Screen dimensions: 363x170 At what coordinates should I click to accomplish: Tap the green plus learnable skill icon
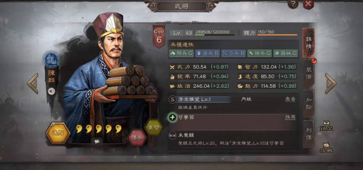[x=173, y=118]
